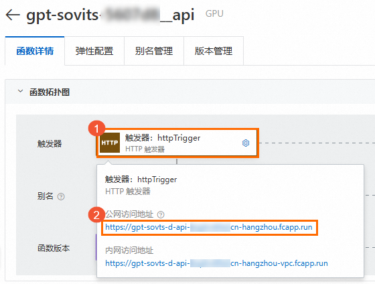Click the red number 1 badge
This screenshot has height=284, width=375.
coord(96,129)
